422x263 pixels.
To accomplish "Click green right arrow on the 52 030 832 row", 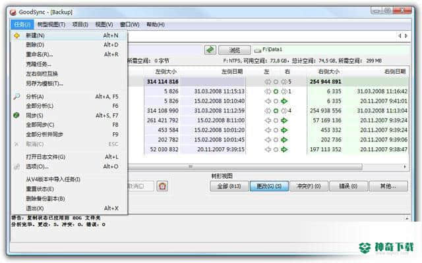I will point(284,149).
